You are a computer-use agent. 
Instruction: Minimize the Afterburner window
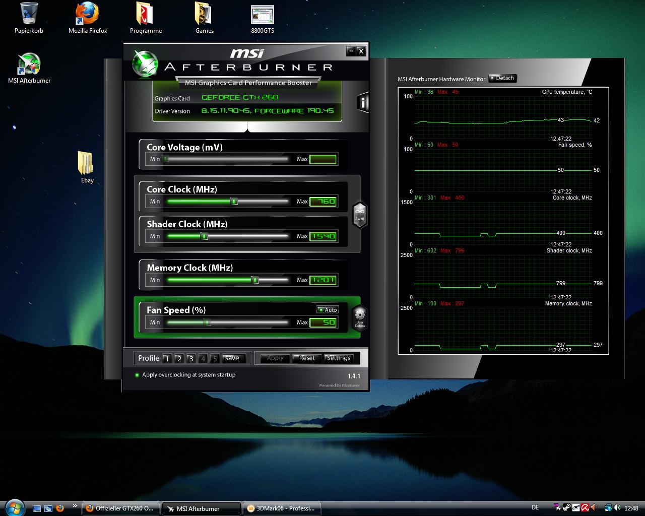(x=351, y=51)
